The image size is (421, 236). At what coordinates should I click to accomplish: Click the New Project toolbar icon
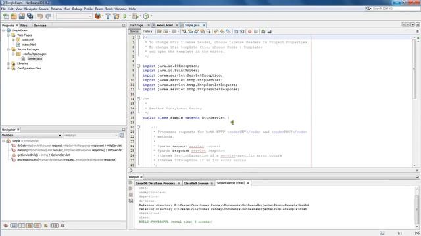pyautogui.click(x=14, y=16)
